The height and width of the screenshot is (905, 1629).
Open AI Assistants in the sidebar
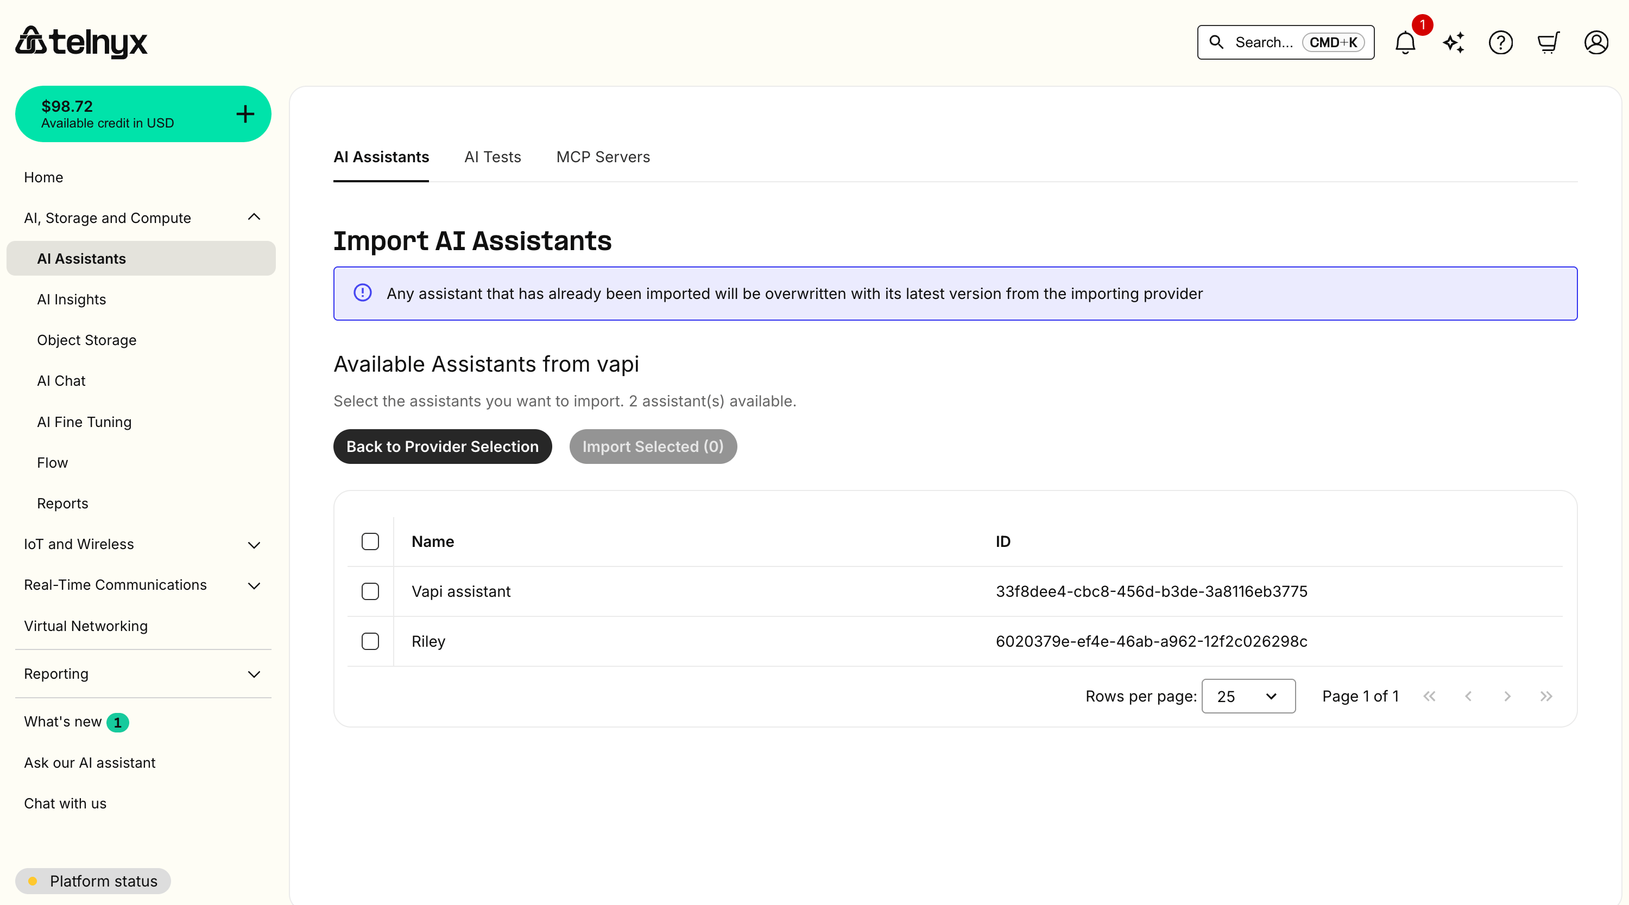click(141, 258)
